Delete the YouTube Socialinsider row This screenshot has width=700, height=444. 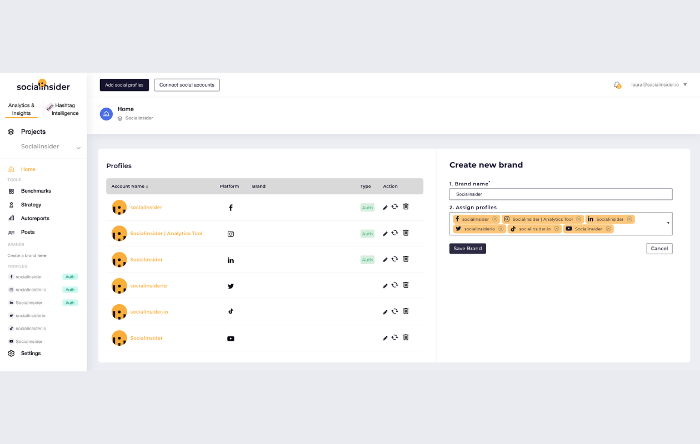406,337
